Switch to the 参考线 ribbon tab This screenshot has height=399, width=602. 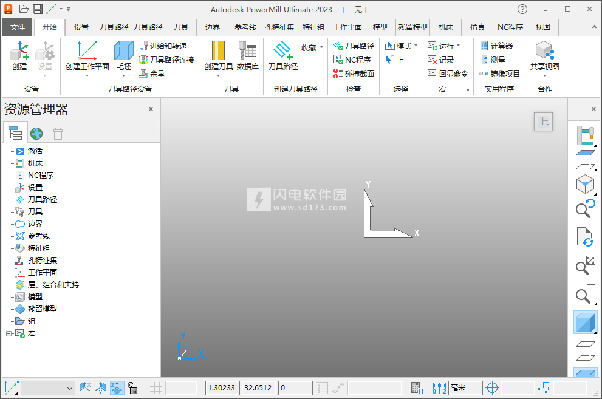click(x=245, y=27)
